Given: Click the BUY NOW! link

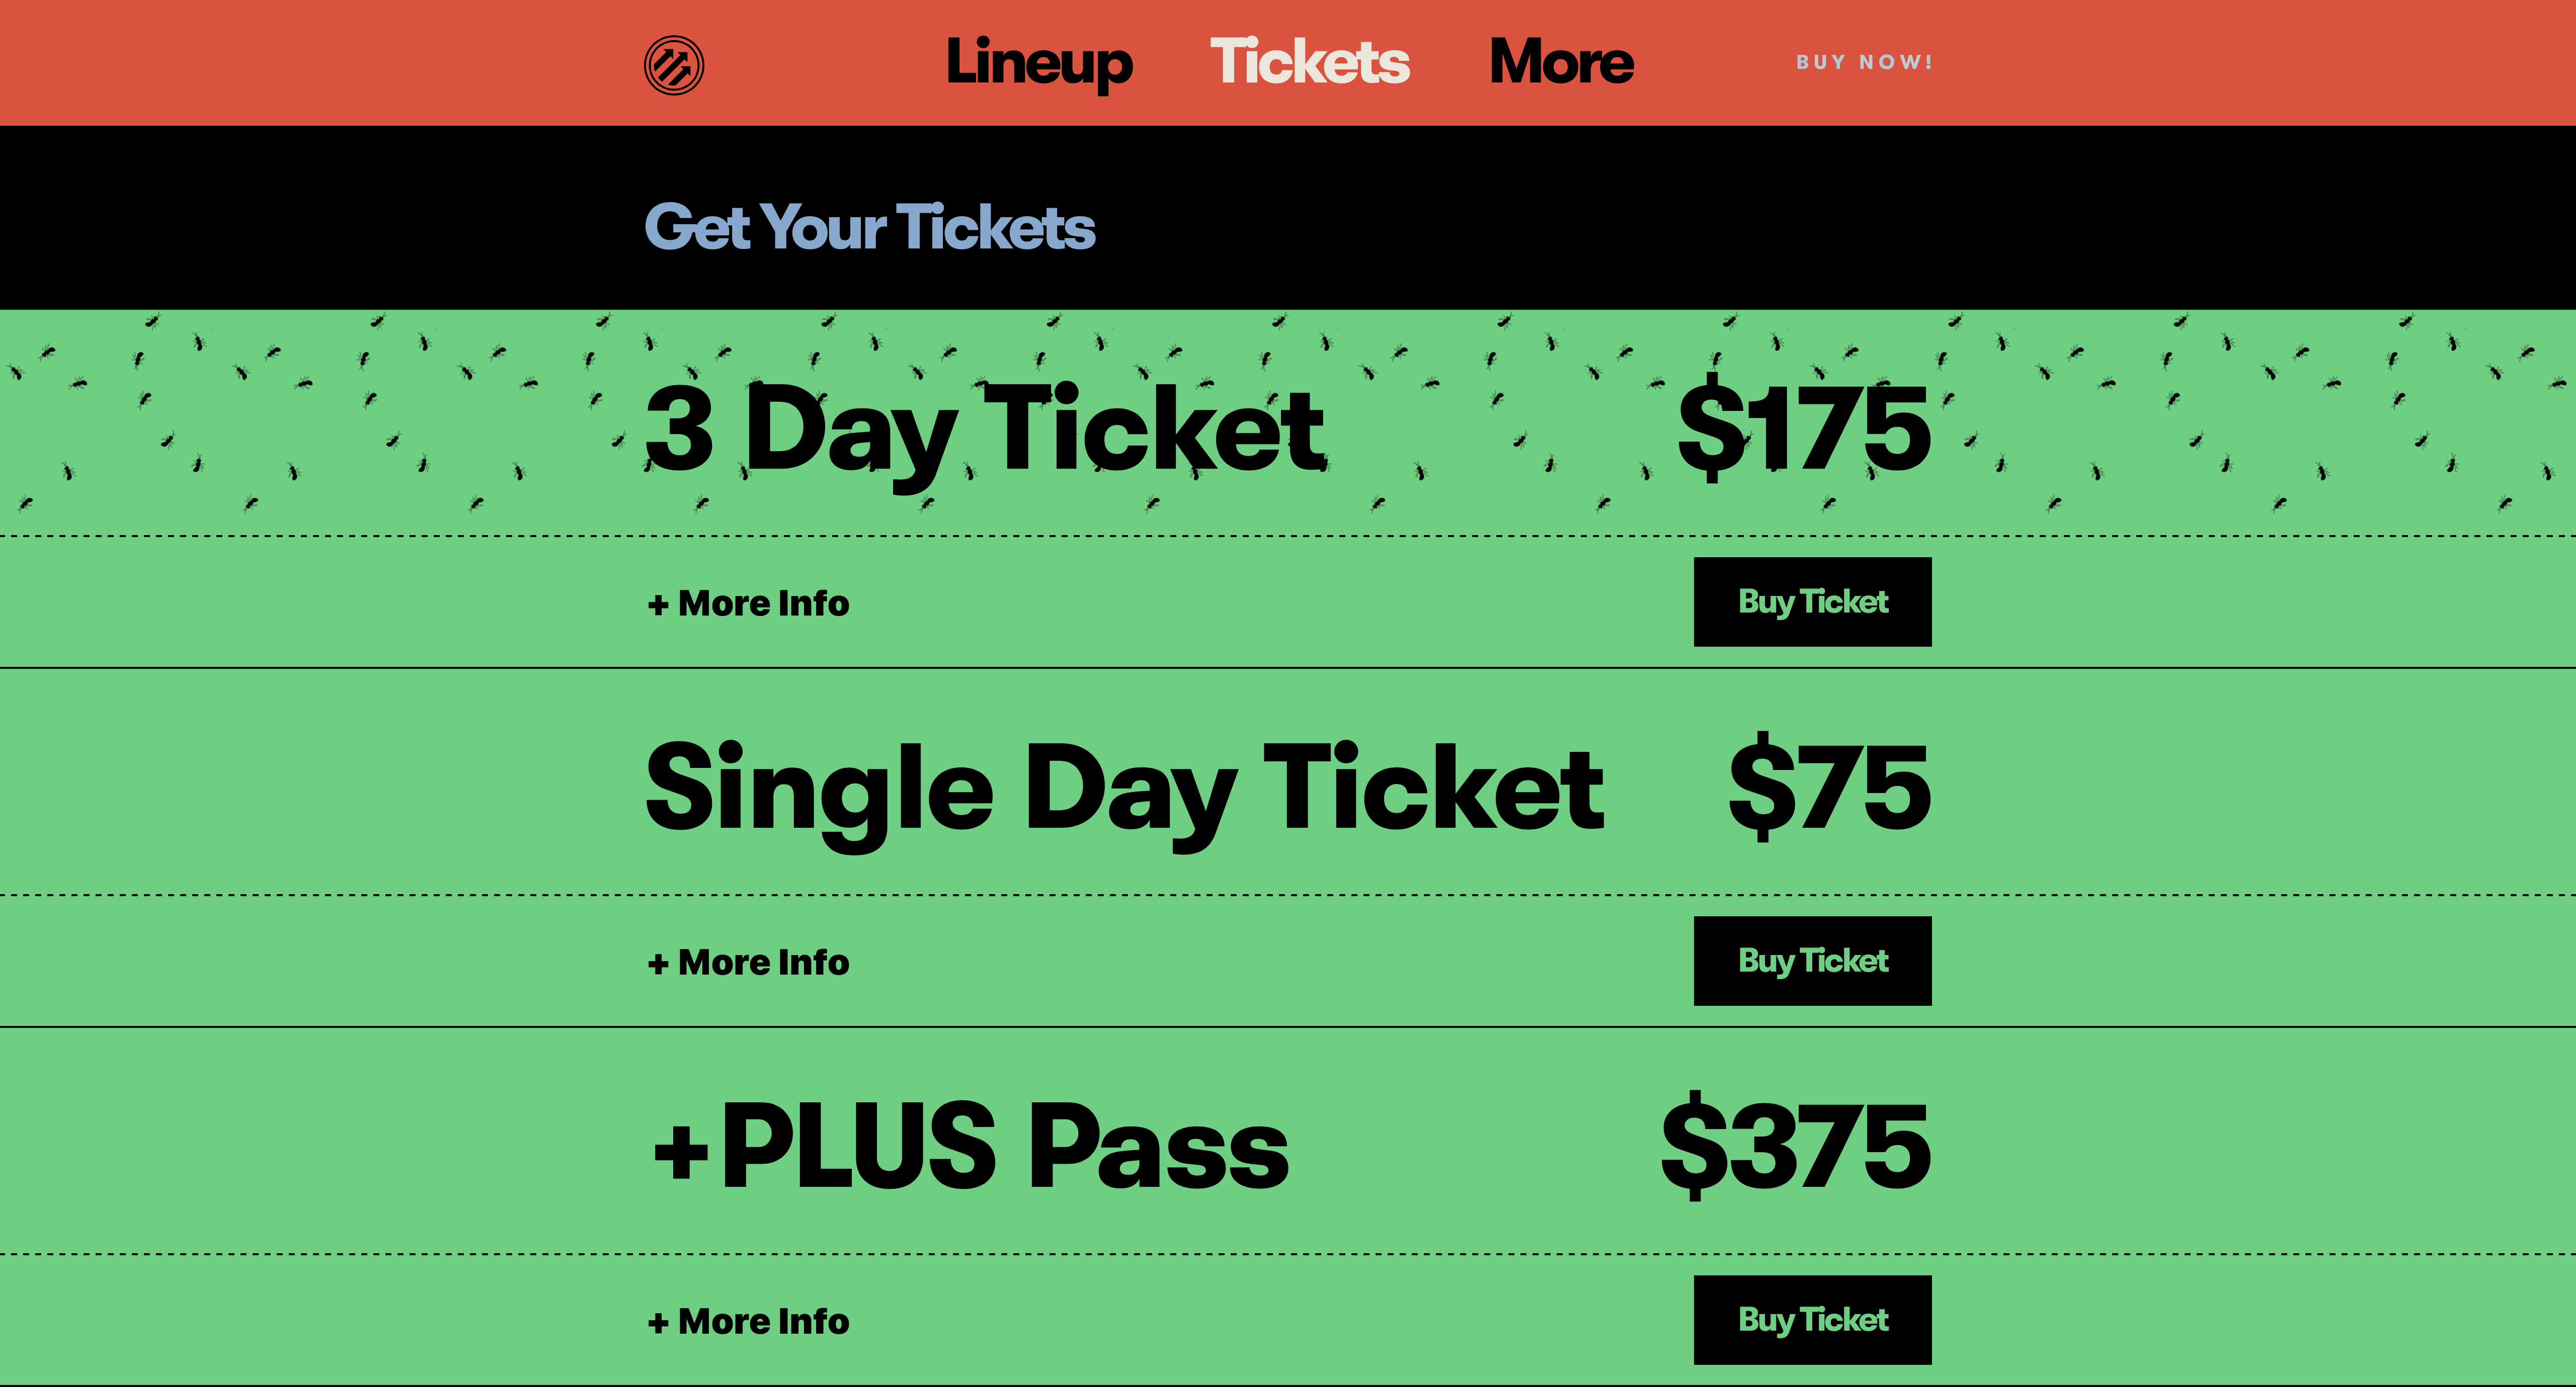Looking at the screenshot, I should pyautogui.click(x=1864, y=63).
